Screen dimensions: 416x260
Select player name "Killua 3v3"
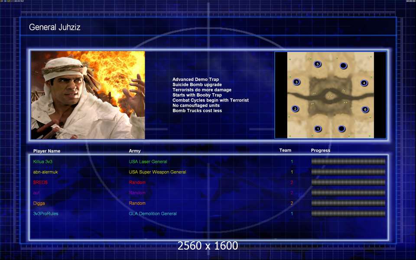coord(43,162)
